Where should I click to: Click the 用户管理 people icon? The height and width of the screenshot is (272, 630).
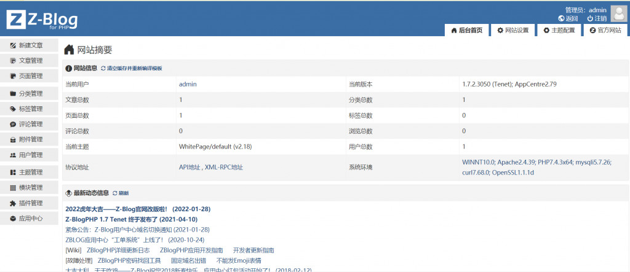13,155
